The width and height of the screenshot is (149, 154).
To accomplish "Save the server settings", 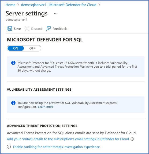I will pos(14,29).
